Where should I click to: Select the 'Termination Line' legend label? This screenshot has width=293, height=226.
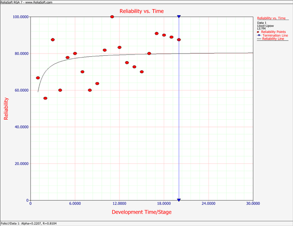click(x=275, y=36)
